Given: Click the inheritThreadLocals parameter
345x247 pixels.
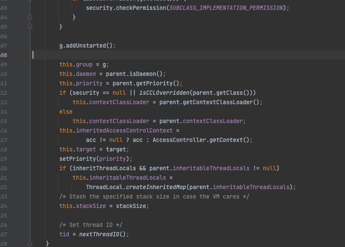Looking at the screenshot, I should click(104, 169).
